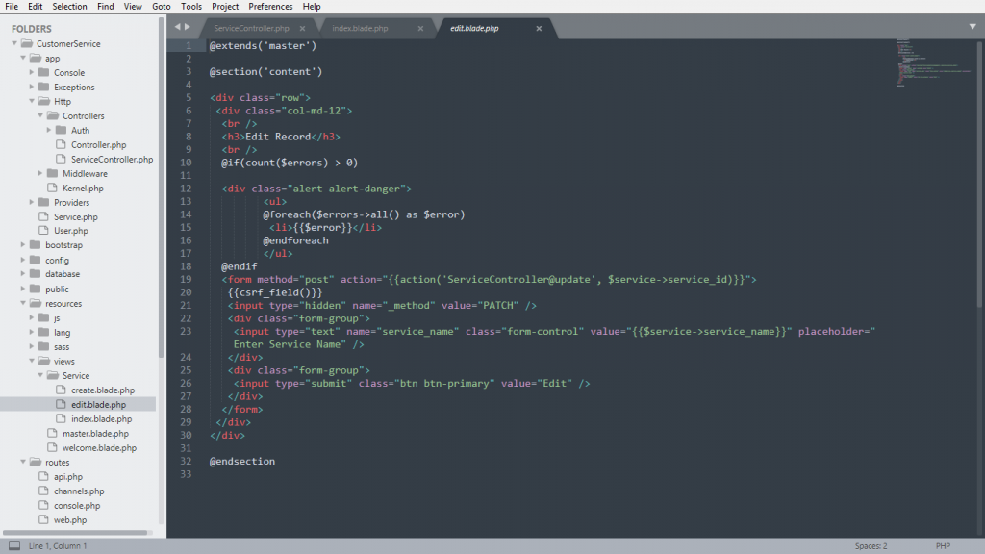Collapse the CustomerService root folder
Viewport: 985px width, 554px height.
click(14, 44)
